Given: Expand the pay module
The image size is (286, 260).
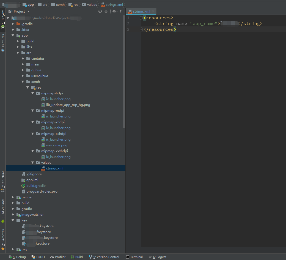Looking at the screenshot, I should [x=13, y=249].
